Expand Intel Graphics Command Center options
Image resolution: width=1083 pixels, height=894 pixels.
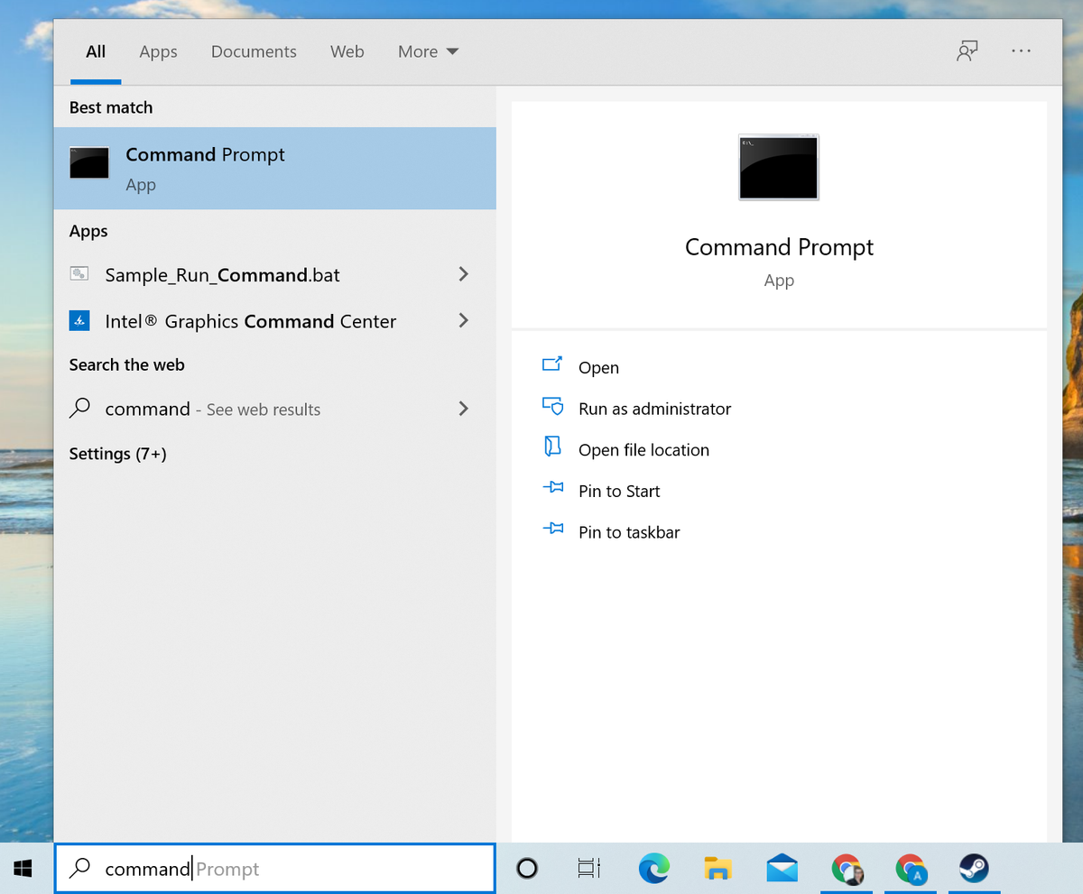463,320
